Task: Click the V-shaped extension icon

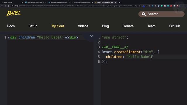Action: [155, 6]
